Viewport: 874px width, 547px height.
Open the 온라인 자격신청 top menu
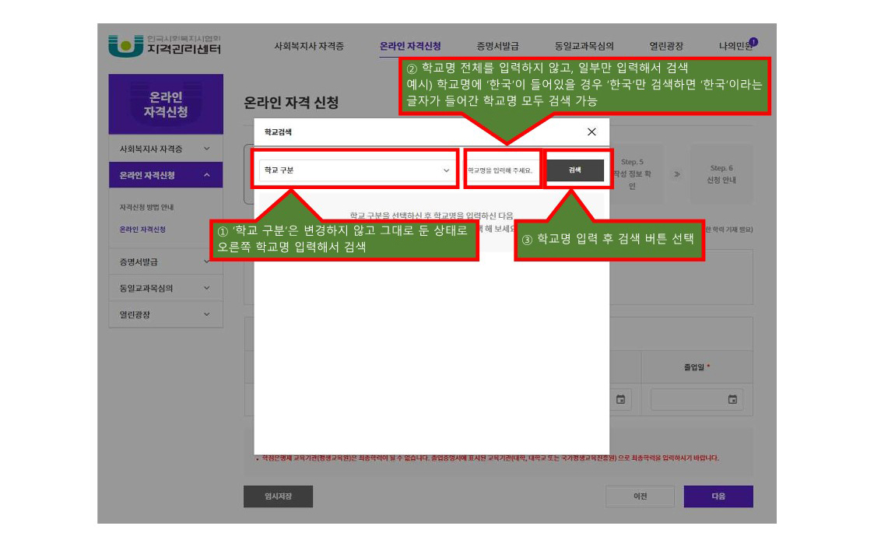410,46
